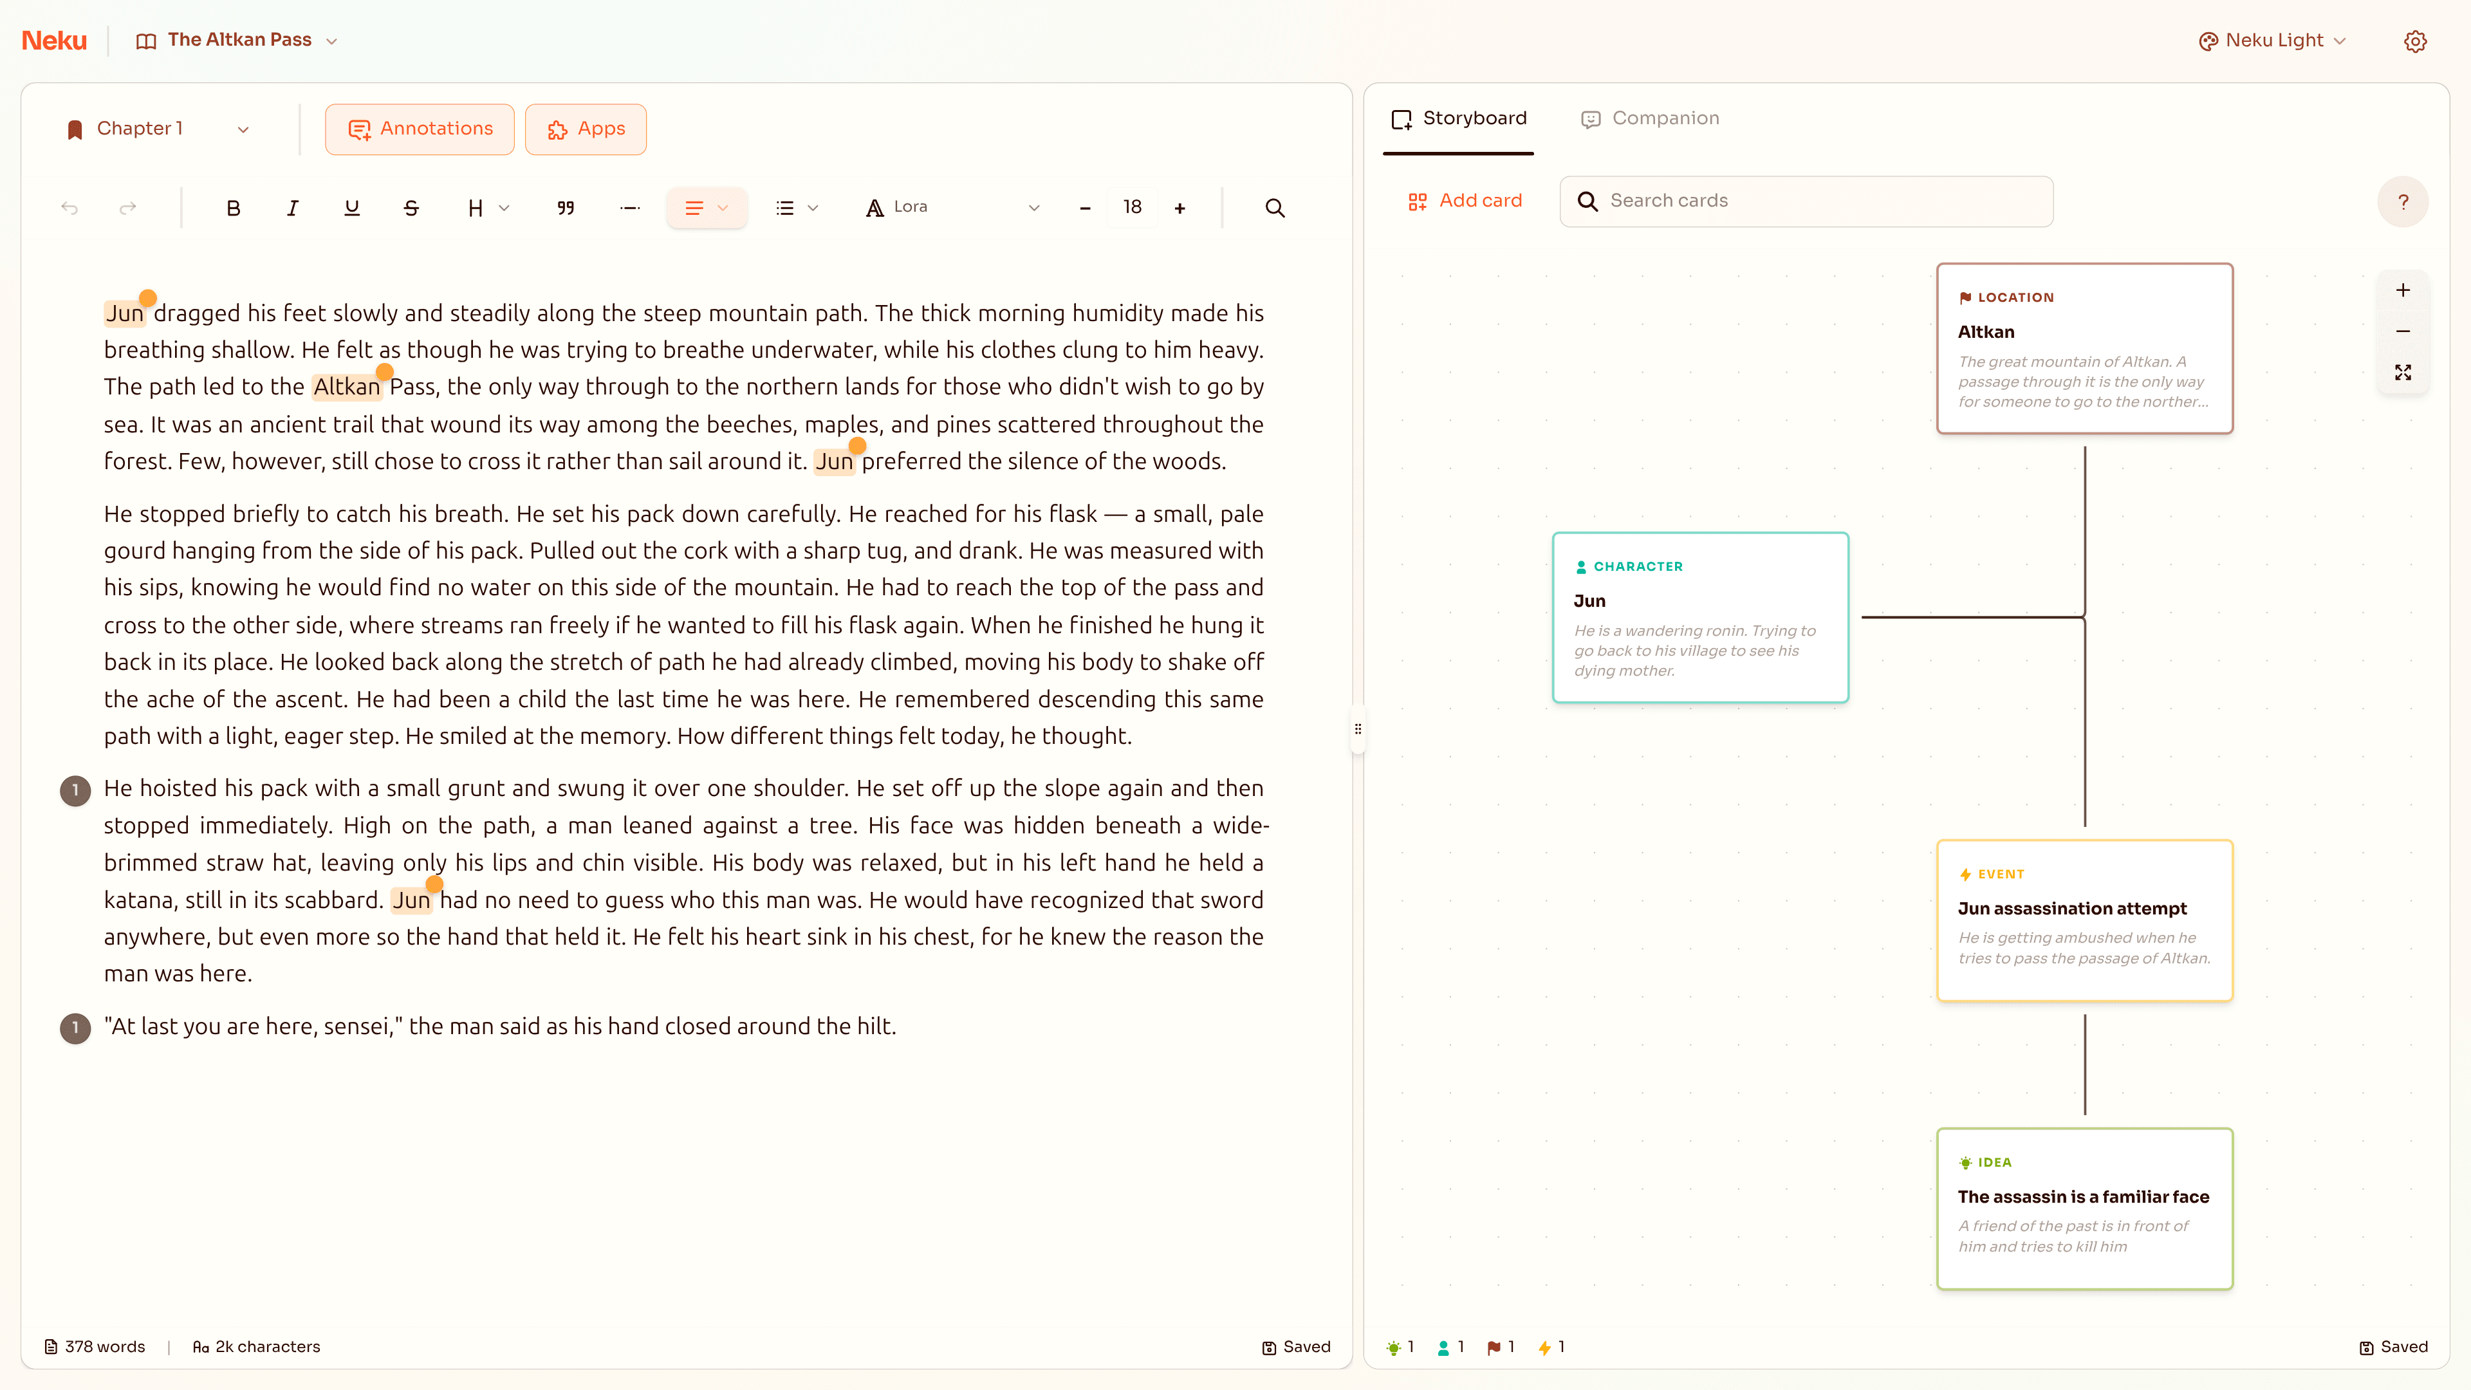Open the Lora font family dropdown

pos(952,207)
